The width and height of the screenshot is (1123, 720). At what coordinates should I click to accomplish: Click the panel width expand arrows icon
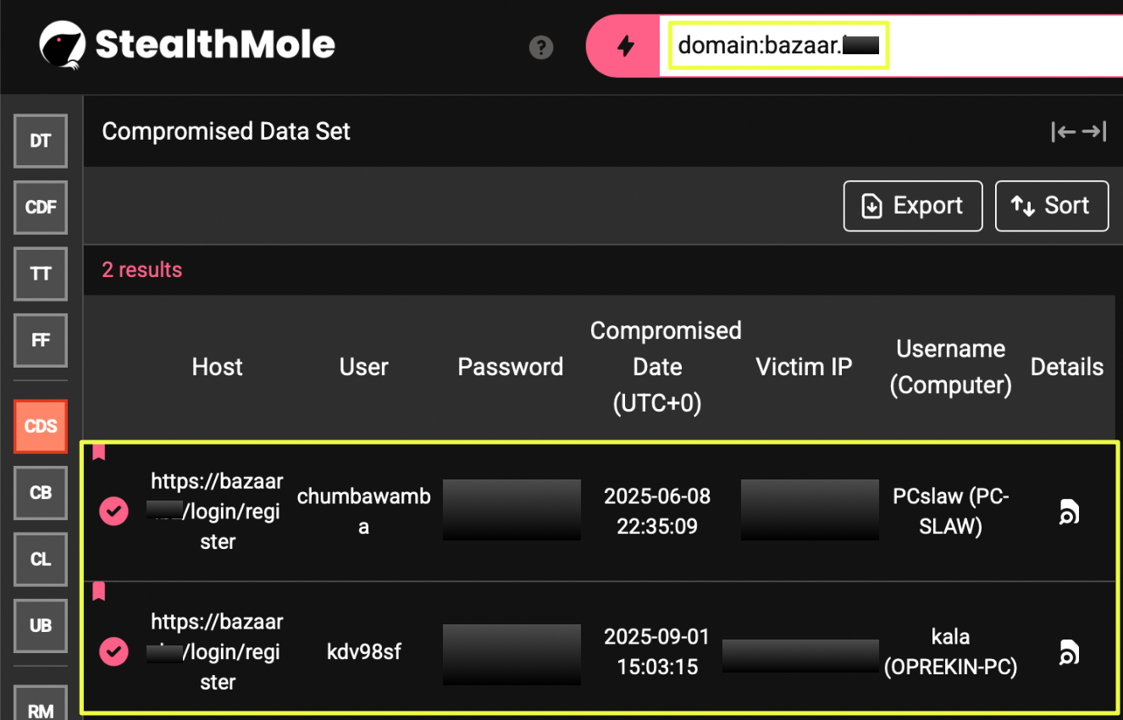(x=1078, y=131)
